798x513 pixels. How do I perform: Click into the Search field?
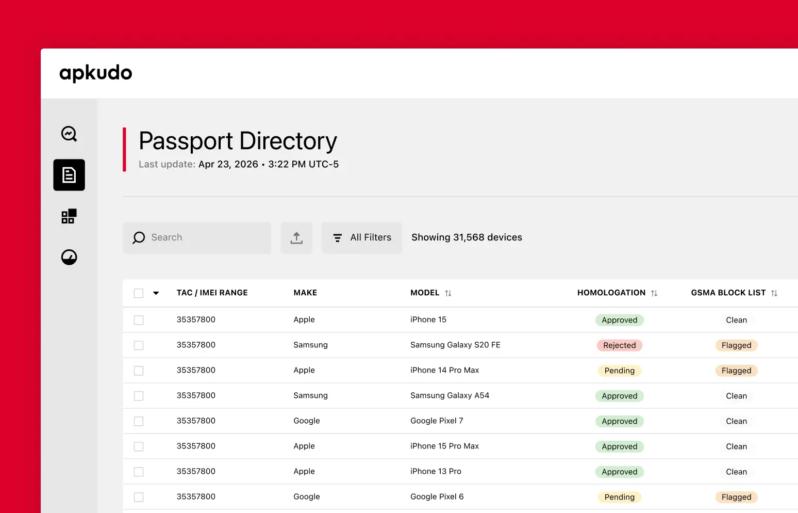point(197,238)
